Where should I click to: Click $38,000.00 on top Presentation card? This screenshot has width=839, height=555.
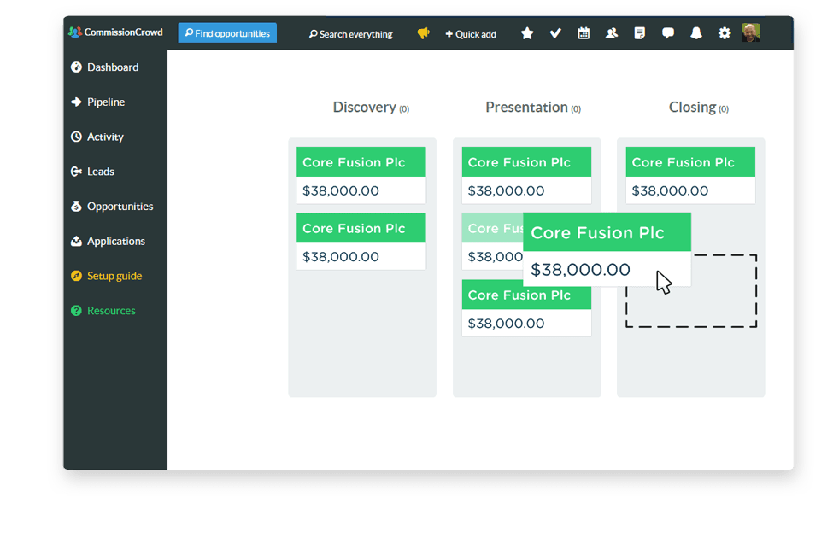[506, 191]
